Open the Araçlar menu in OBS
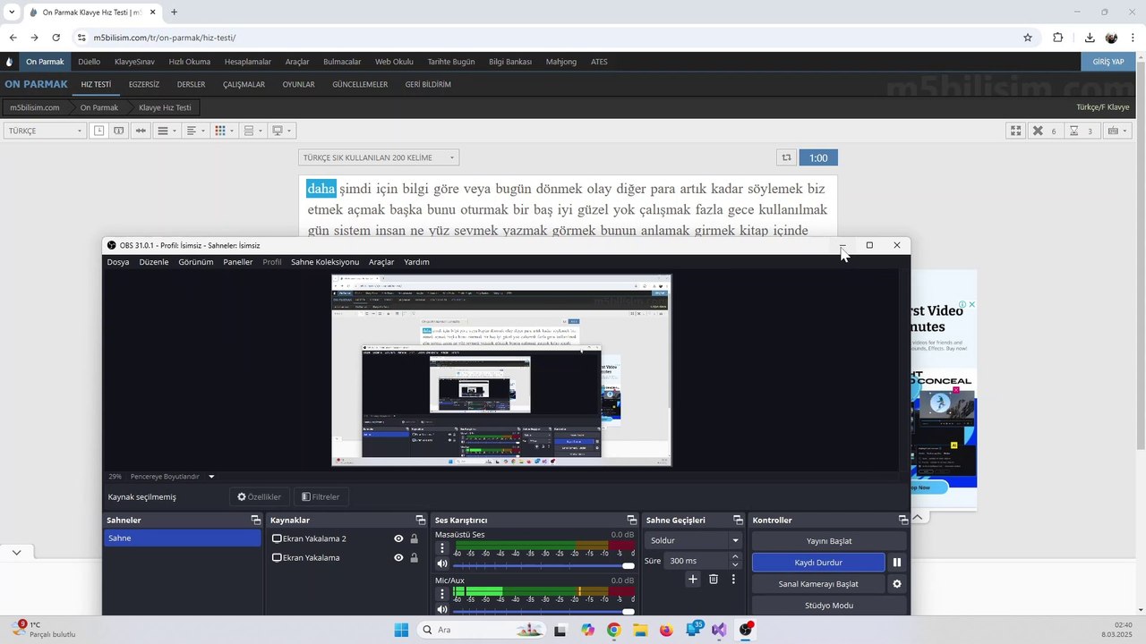 pyautogui.click(x=381, y=262)
